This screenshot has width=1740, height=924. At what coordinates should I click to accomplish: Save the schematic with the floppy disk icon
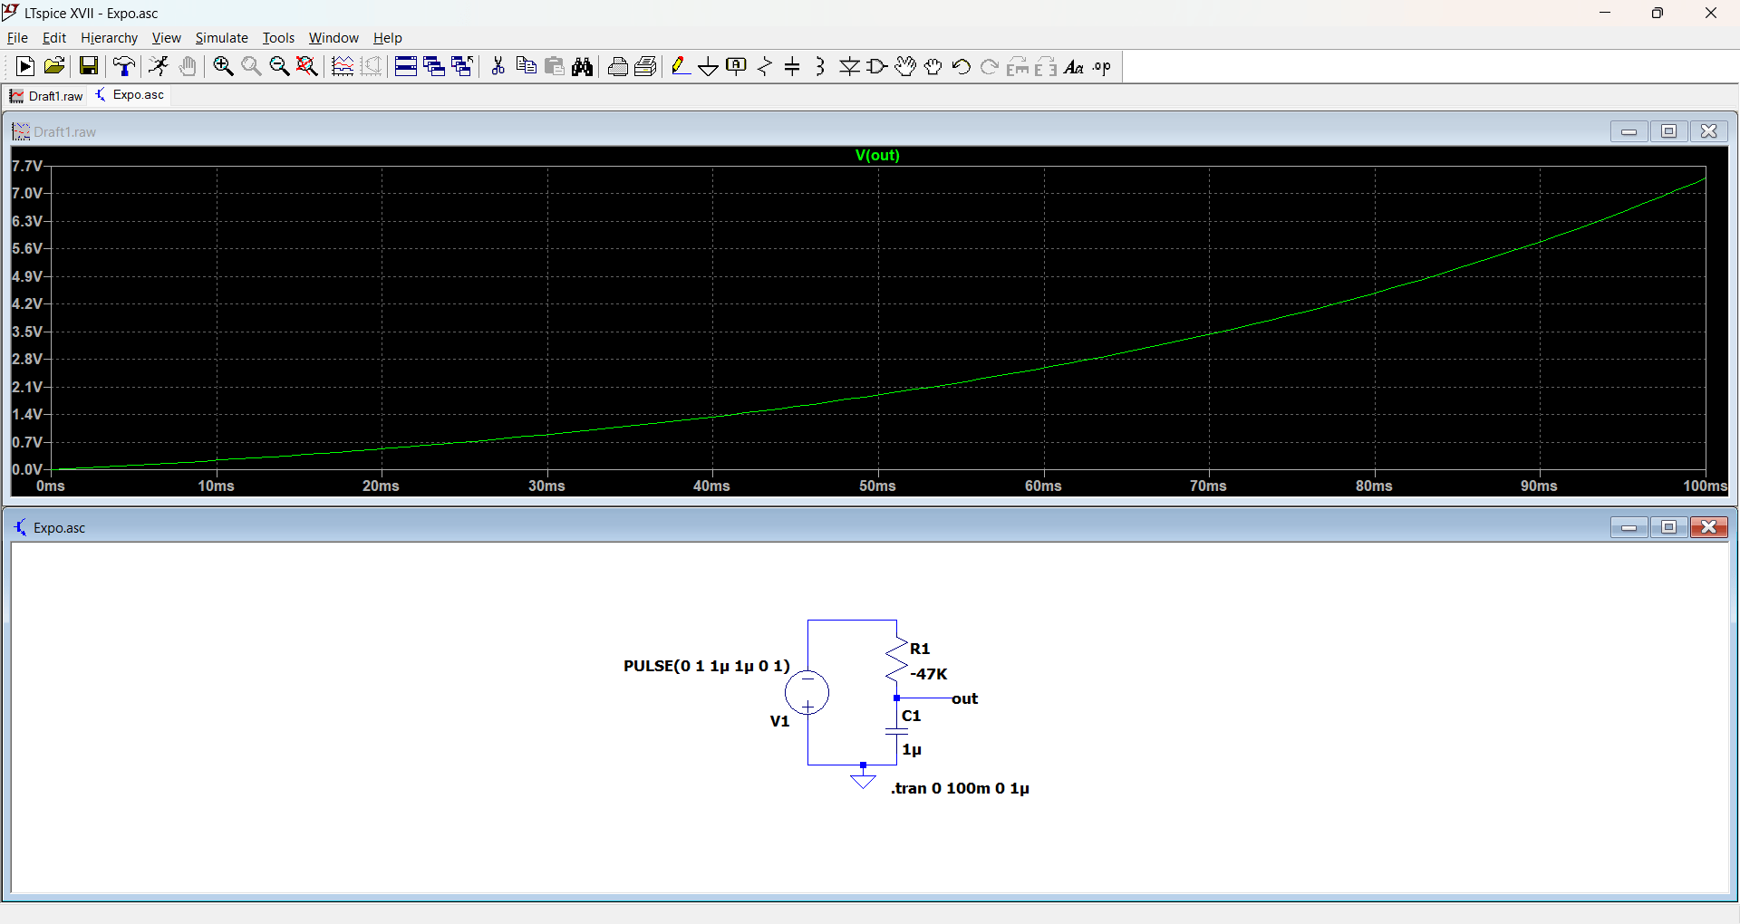(88, 66)
